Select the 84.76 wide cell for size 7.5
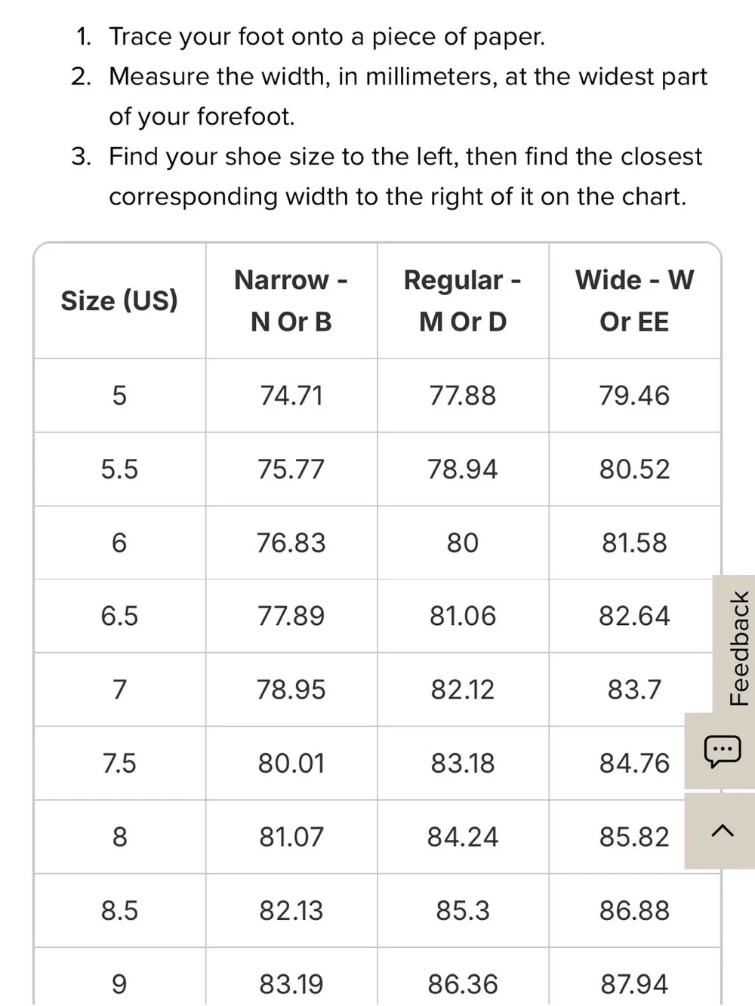 click(x=634, y=763)
